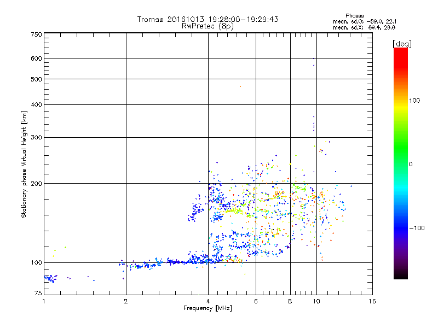Click the 'Frequency [MHz]' axis label
Screen dimensions: 438x328
pyautogui.click(x=208, y=308)
